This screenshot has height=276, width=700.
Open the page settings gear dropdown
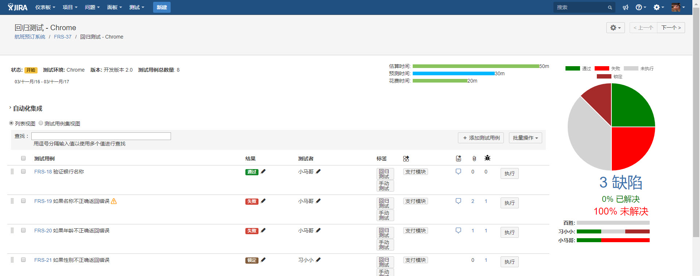(x=615, y=28)
